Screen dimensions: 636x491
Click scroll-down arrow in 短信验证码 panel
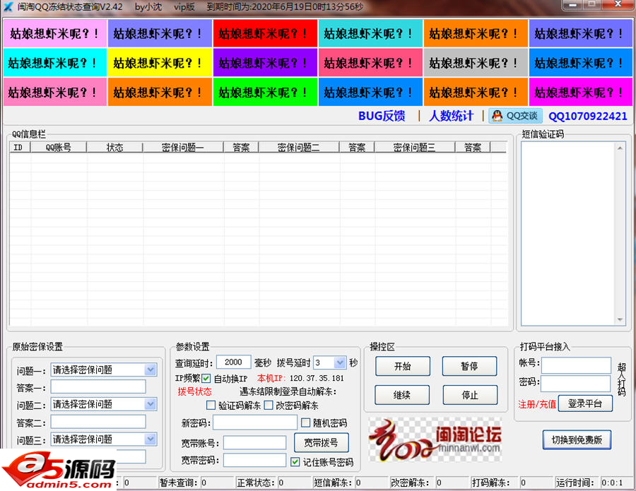click(x=620, y=319)
